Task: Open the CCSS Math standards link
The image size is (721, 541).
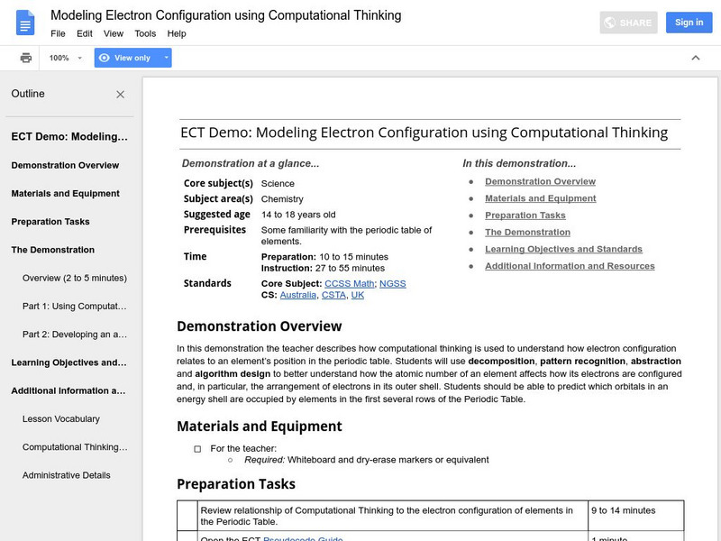Action: 350,283
